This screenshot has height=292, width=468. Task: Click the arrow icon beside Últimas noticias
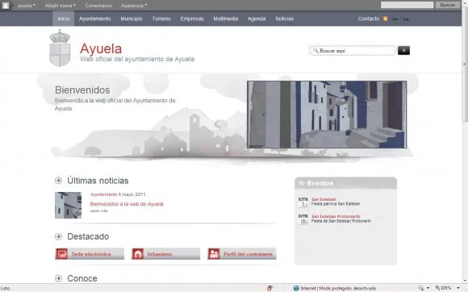pos(58,181)
